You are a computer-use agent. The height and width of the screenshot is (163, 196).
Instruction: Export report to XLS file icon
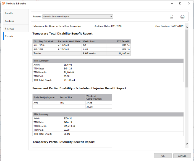coord(171,17)
